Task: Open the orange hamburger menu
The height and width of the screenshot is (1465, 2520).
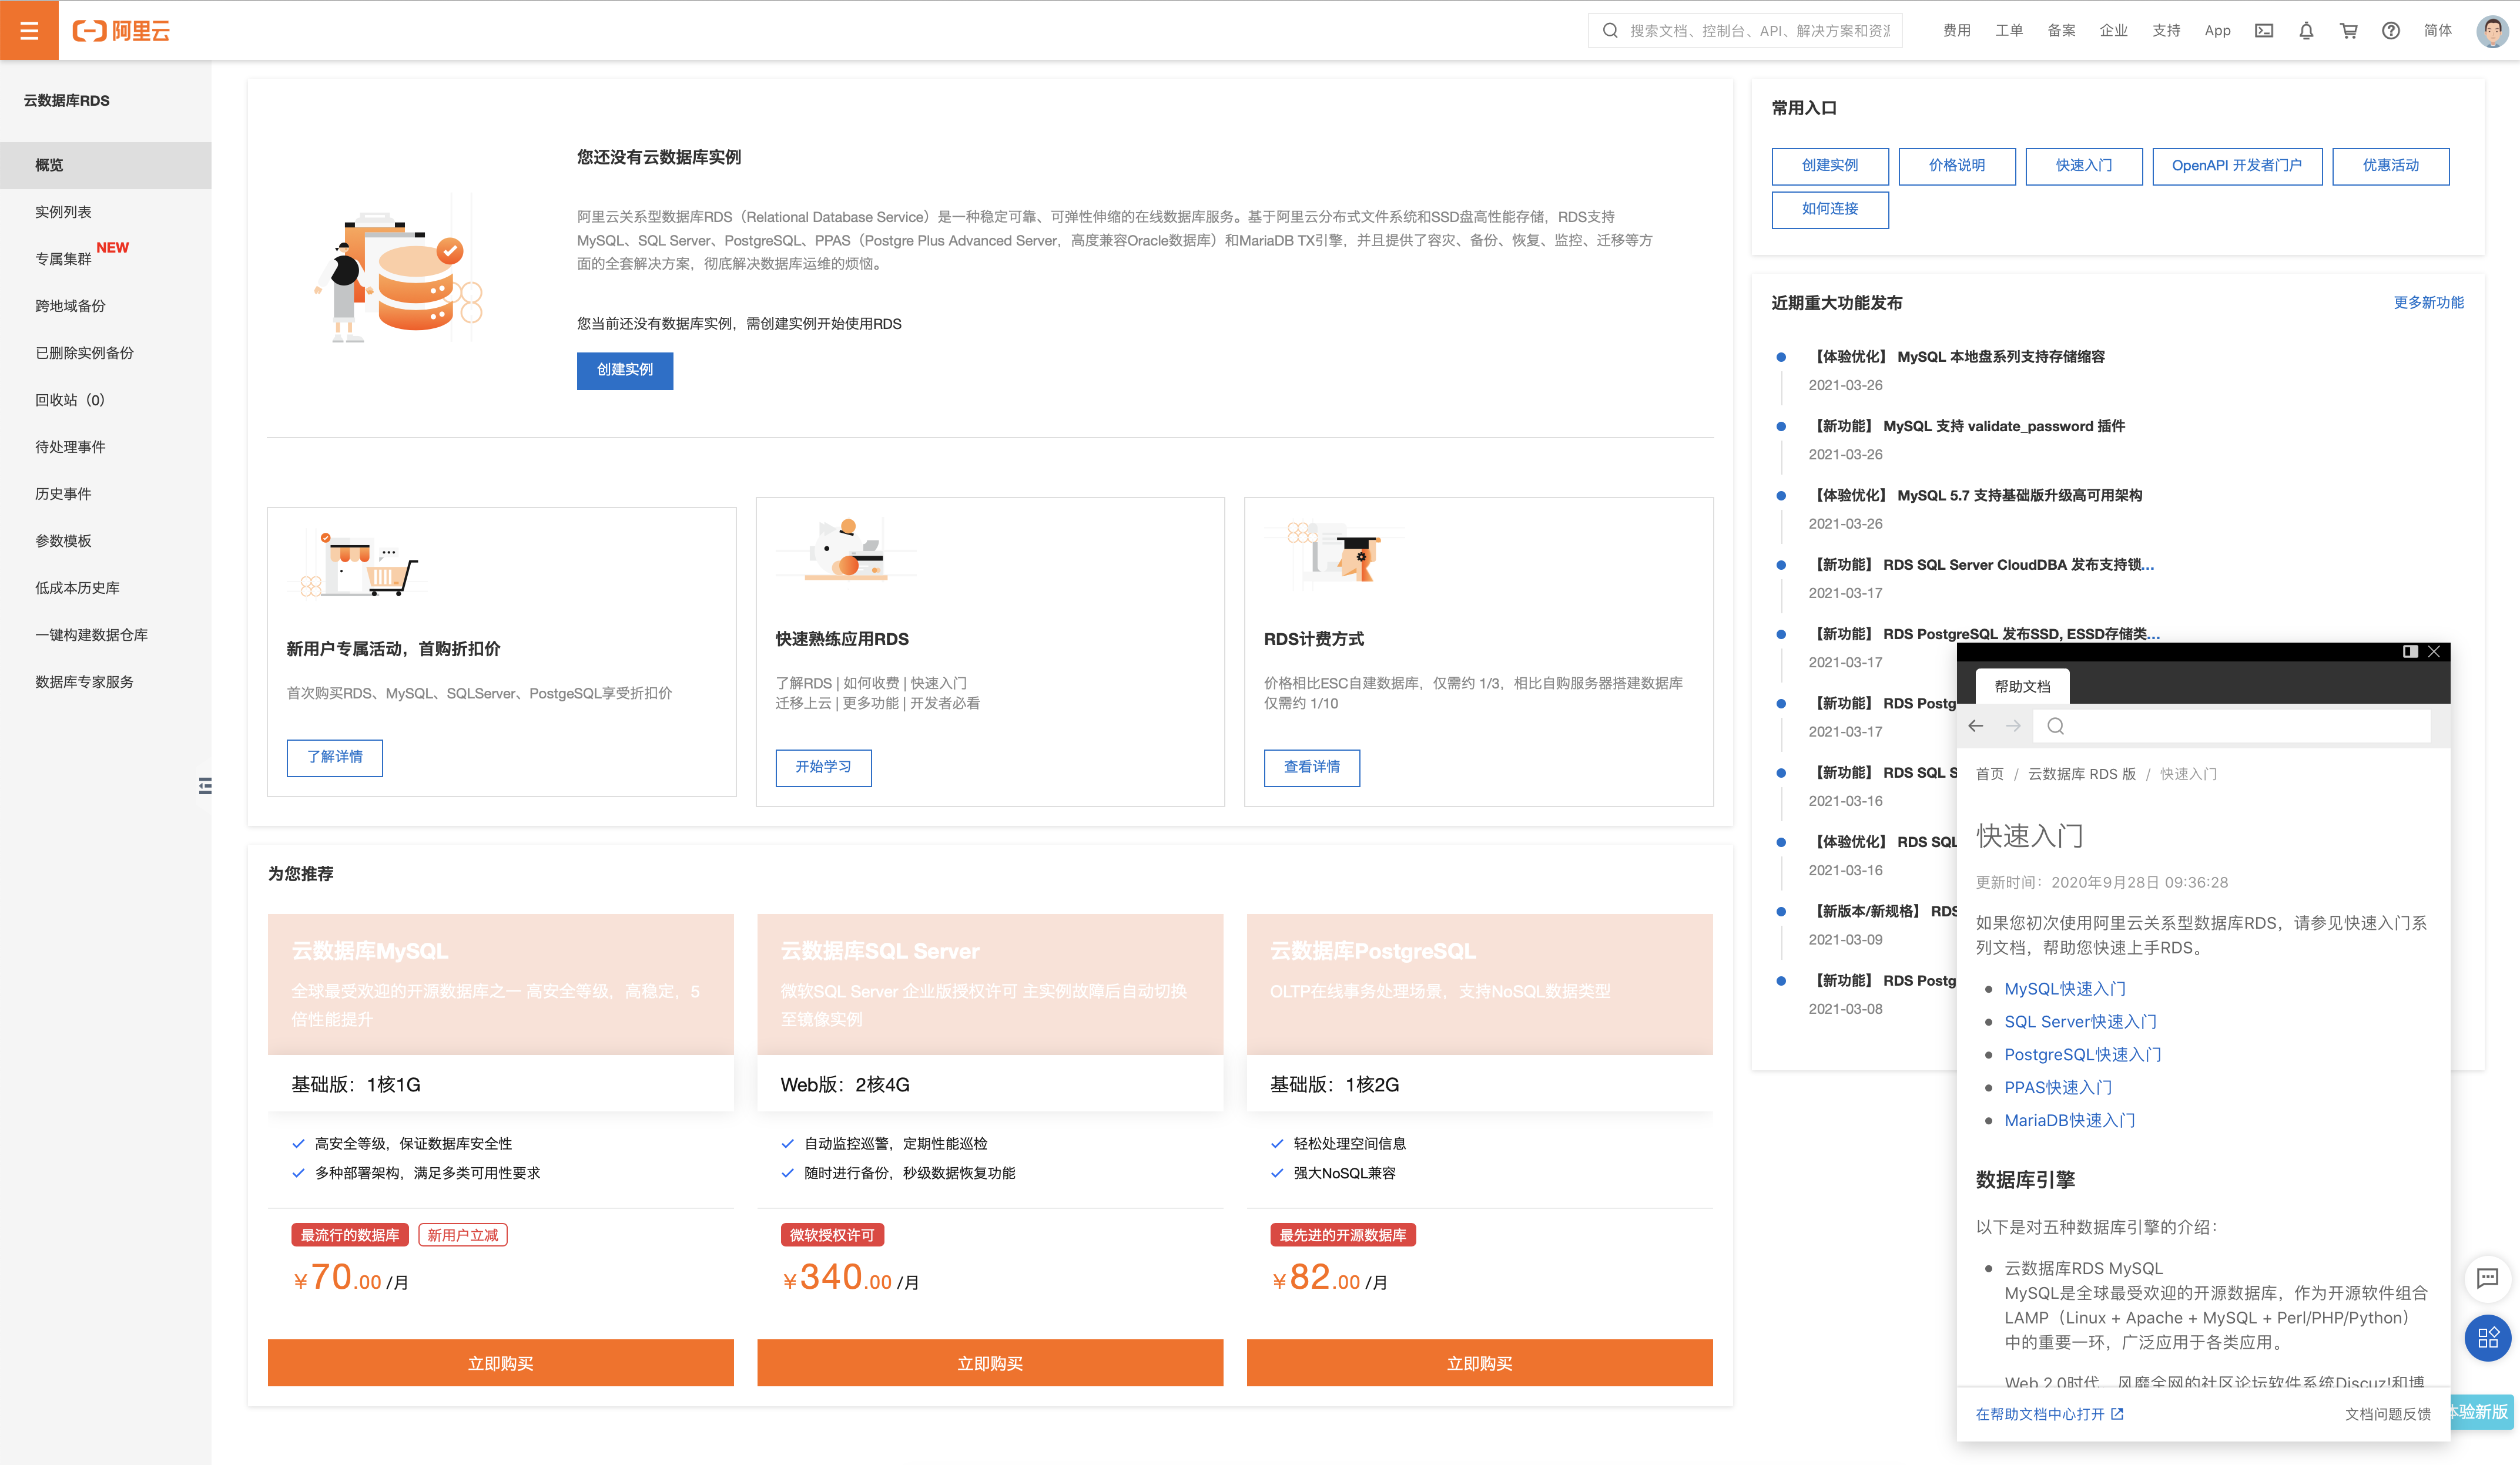Action: [x=29, y=30]
